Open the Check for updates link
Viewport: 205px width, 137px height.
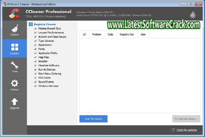coord(186,130)
